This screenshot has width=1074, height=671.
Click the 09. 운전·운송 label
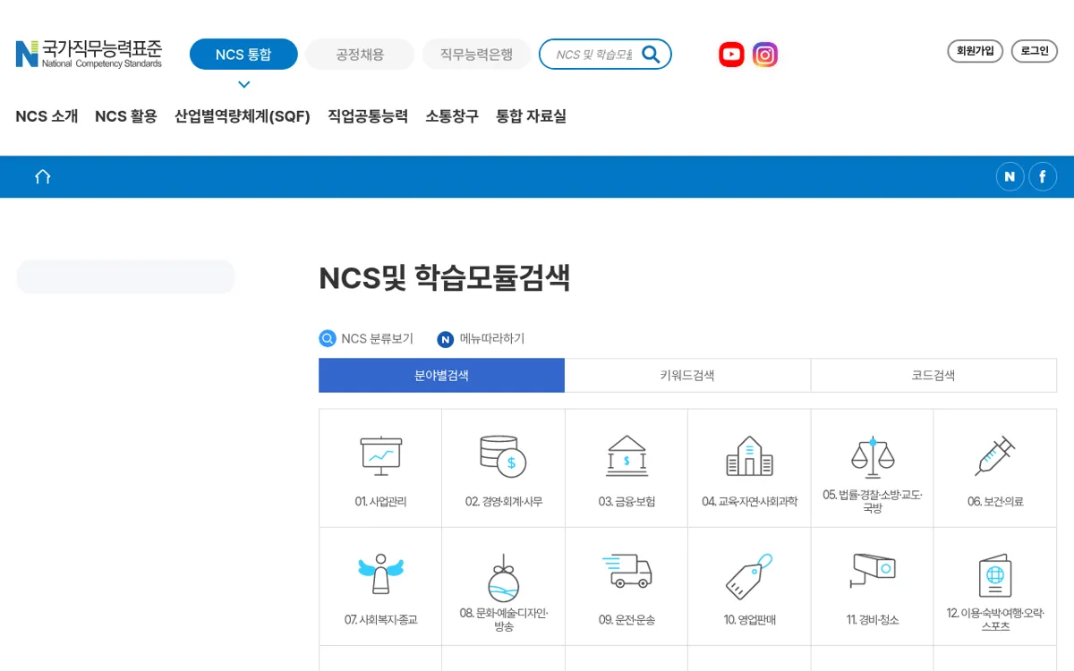click(626, 620)
